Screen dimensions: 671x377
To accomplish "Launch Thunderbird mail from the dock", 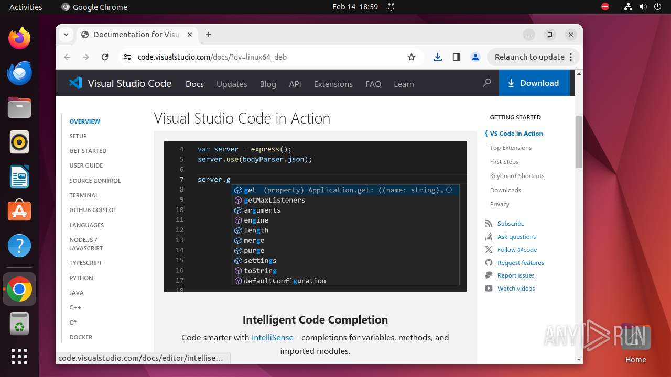I will pyautogui.click(x=19, y=73).
